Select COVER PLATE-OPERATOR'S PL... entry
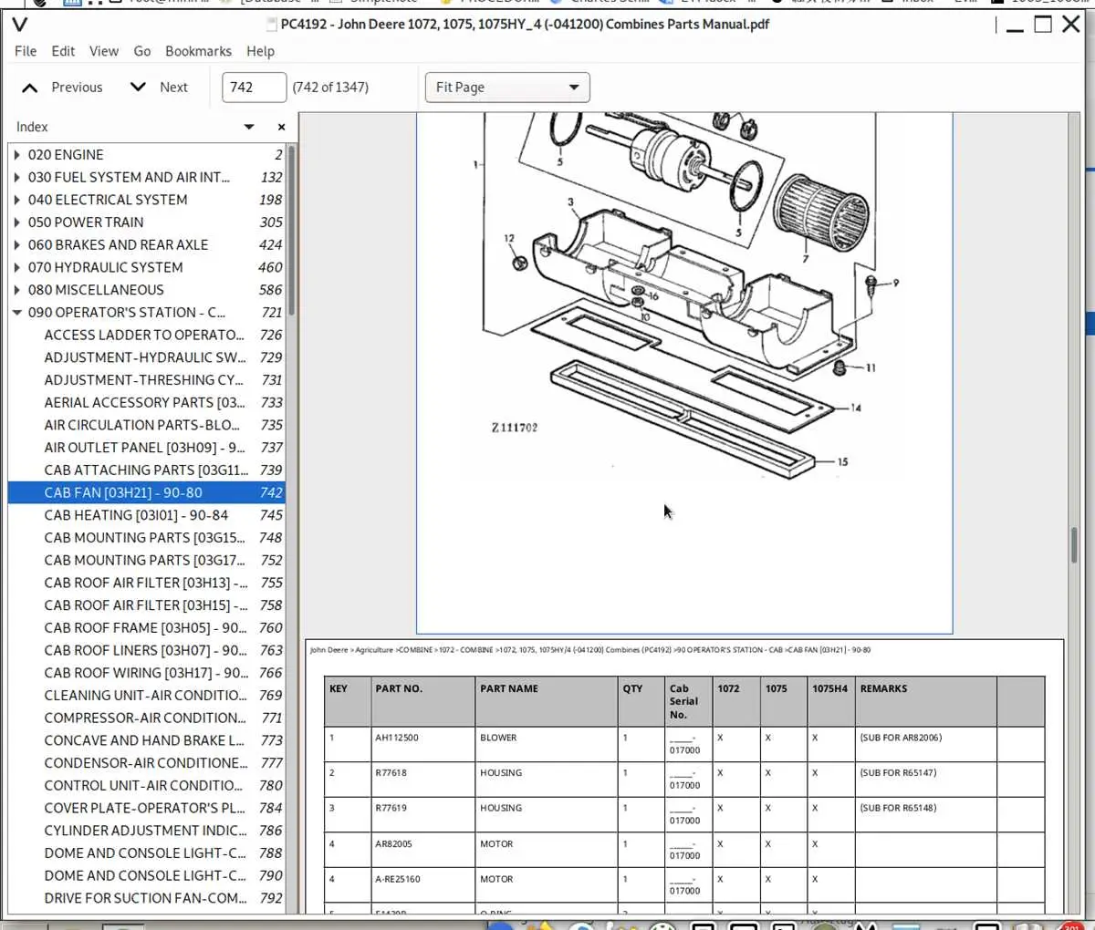The image size is (1095, 930). point(146,807)
